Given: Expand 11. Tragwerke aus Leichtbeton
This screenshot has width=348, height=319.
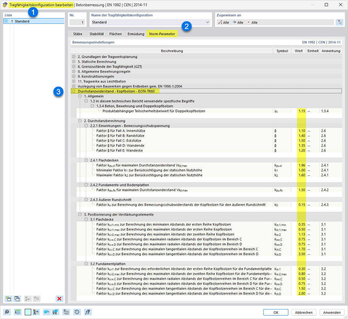Looking at the screenshot, I should tap(74, 81).
